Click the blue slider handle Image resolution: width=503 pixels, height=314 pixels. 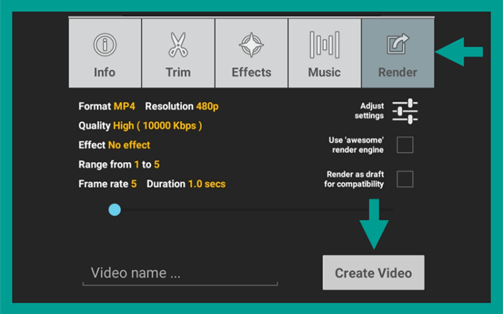[114, 210]
